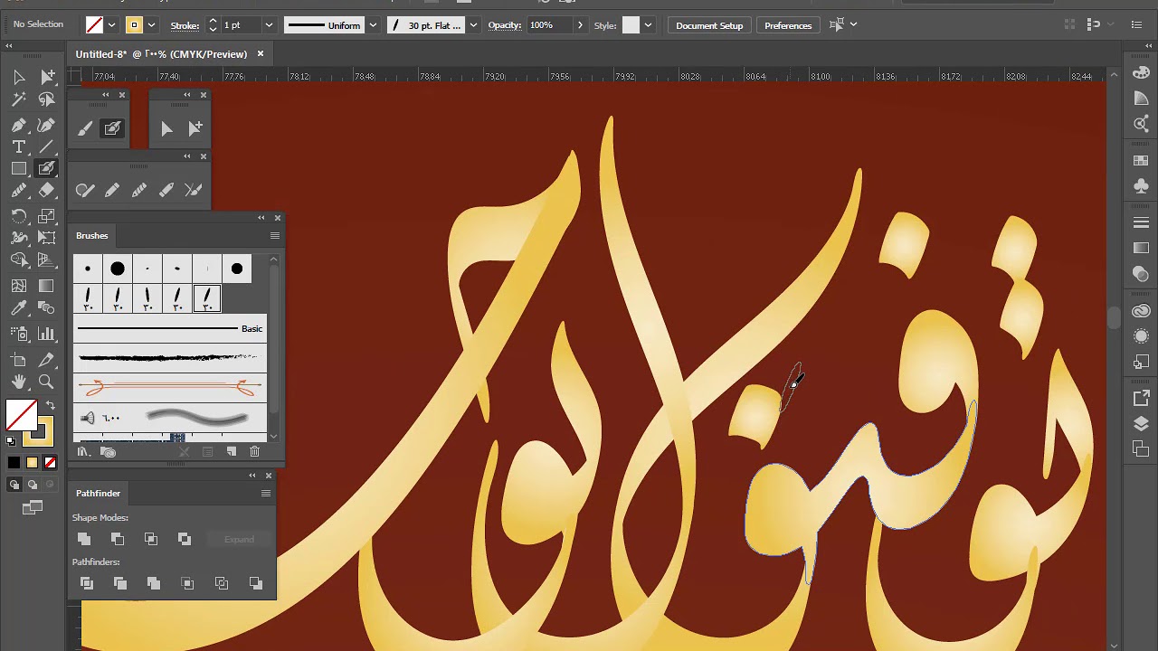Viewport: 1158px width, 651px height.
Task: Select the Gradient tool
Action: tap(47, 286)
